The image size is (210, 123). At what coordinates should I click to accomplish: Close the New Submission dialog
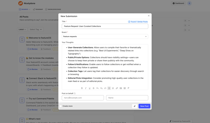coord(149,16)
